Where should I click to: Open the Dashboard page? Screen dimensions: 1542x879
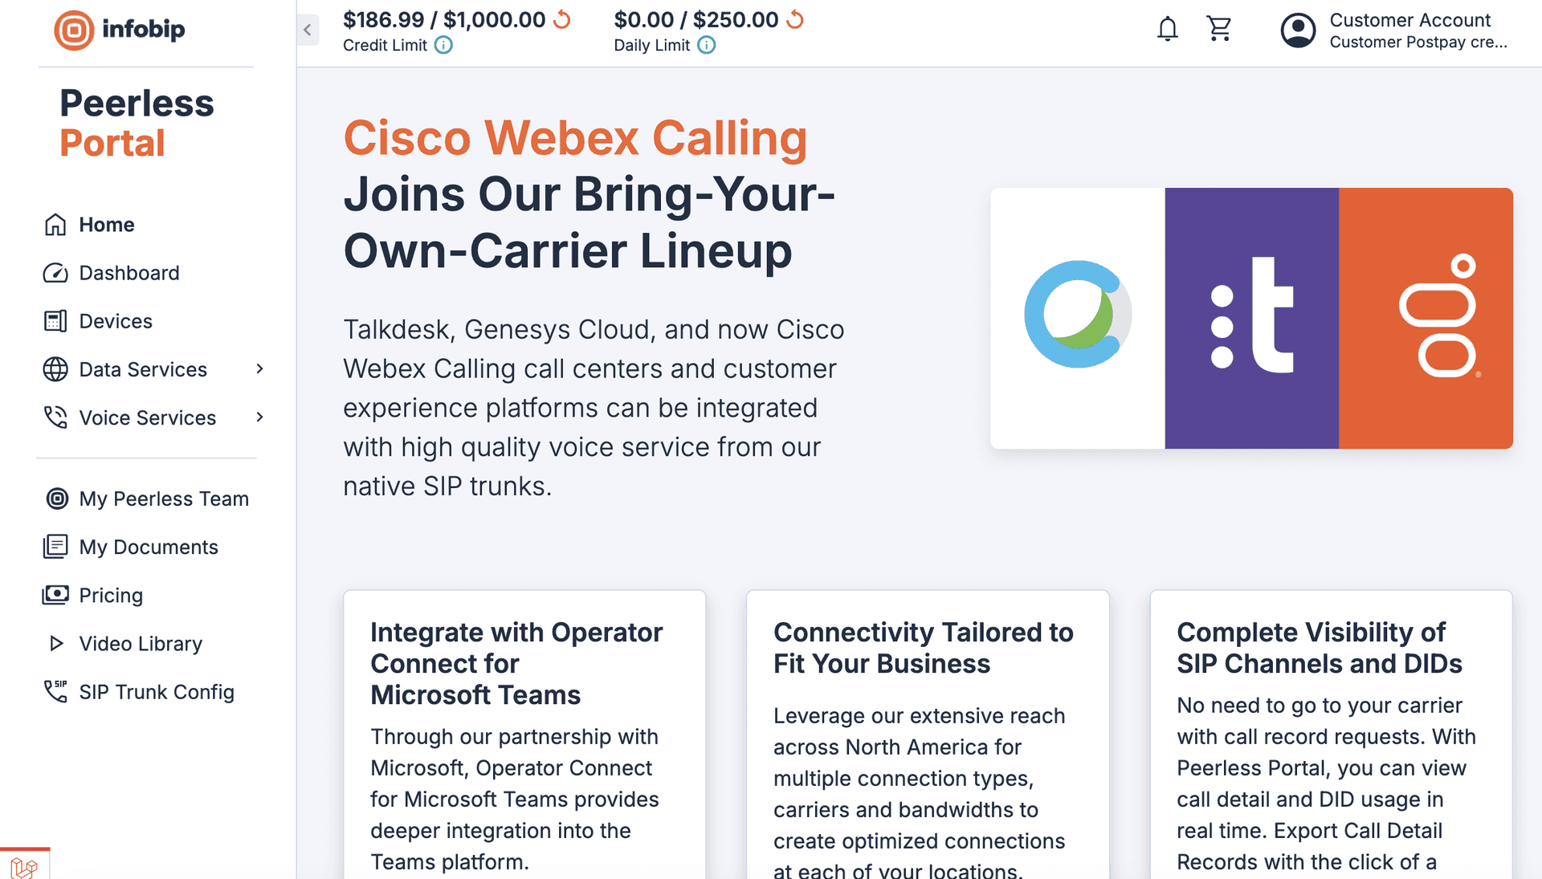128,273
